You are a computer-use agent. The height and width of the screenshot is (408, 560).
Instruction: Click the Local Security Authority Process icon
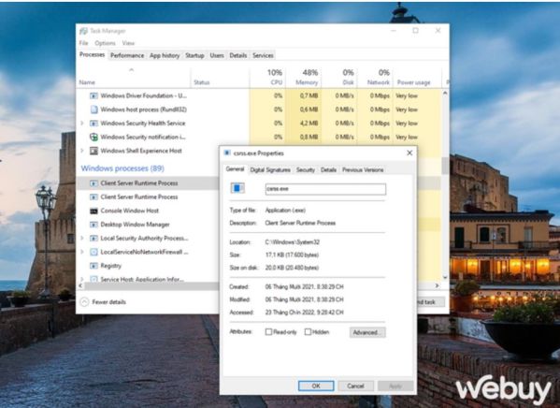[x=93, y=238]
